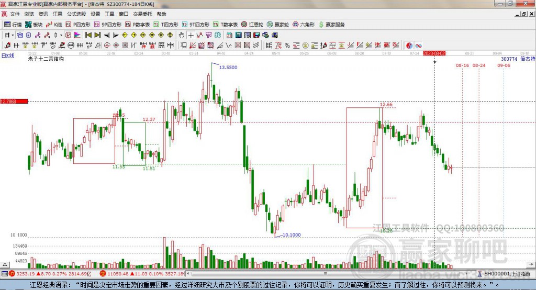Image resolution: width=536 pixels, height=290 pixels.
Task: Expand the 日 period dropdown arrow
Action: 13,35
